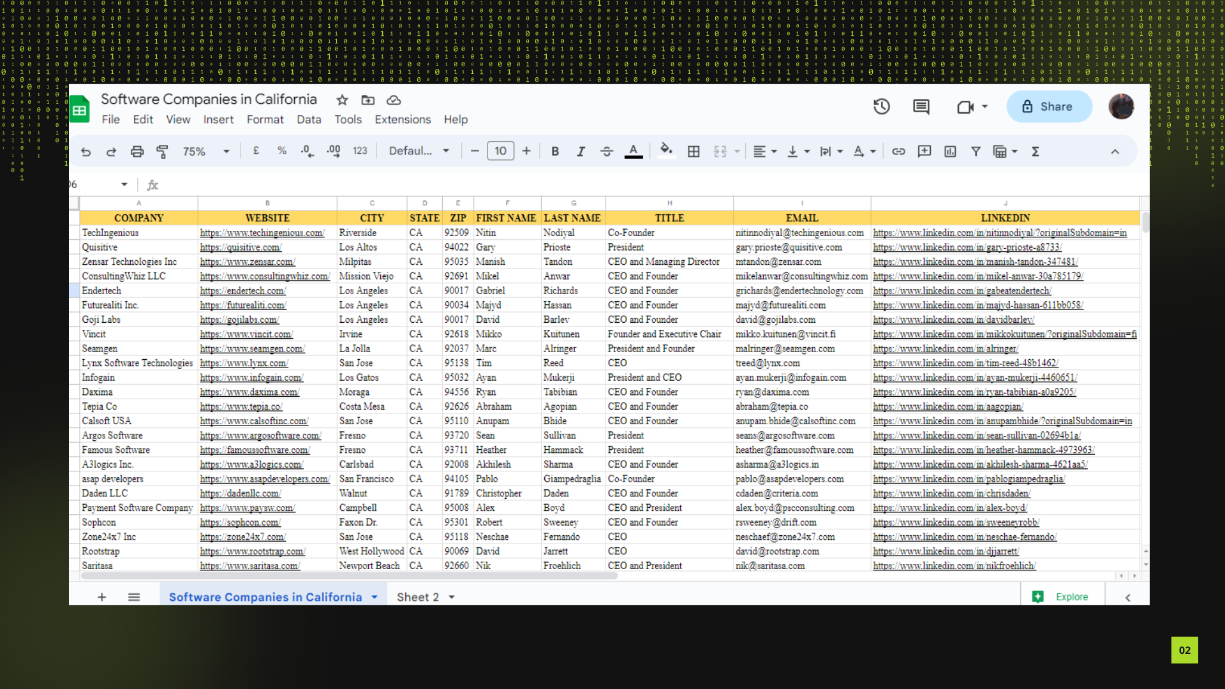Image resolution: width=1225 pixels, height=689 pixels.
Task: Click the Undo arrow icon
Action: [x=86, y=151]
